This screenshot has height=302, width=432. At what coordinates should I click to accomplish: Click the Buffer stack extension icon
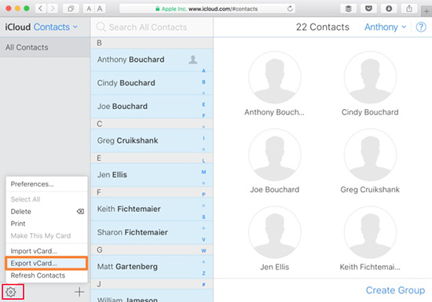(349, 9)
